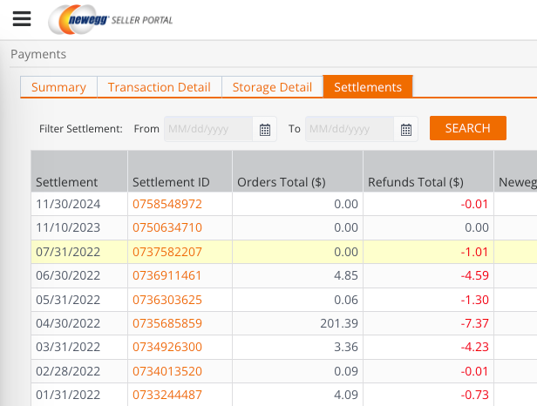Switch to the Summary tab

[58, 87]
